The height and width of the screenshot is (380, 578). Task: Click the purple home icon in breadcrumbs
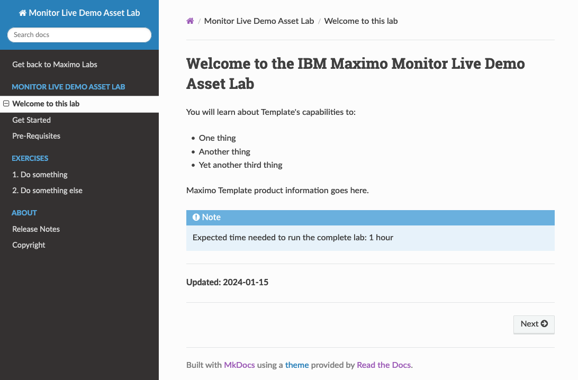(x=190, y=21)
